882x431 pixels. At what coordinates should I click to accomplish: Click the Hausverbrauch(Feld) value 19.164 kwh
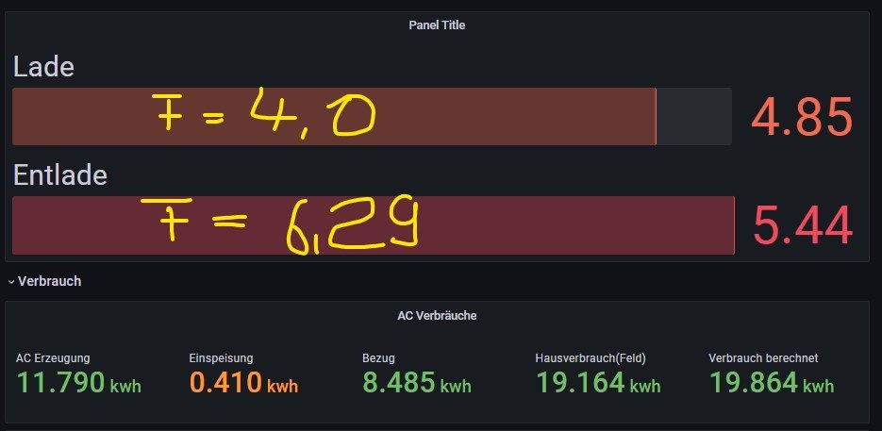(598, 383)
